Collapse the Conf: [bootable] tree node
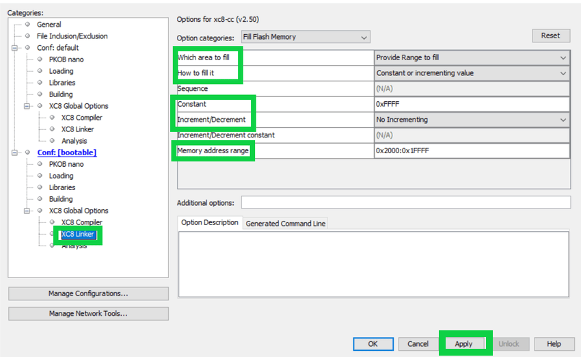 (15, 153)
